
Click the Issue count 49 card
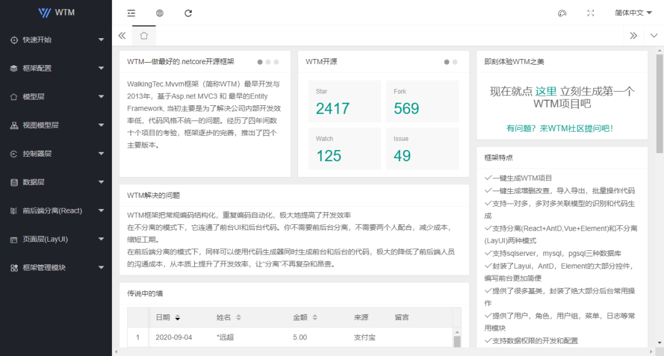[422, 149]
